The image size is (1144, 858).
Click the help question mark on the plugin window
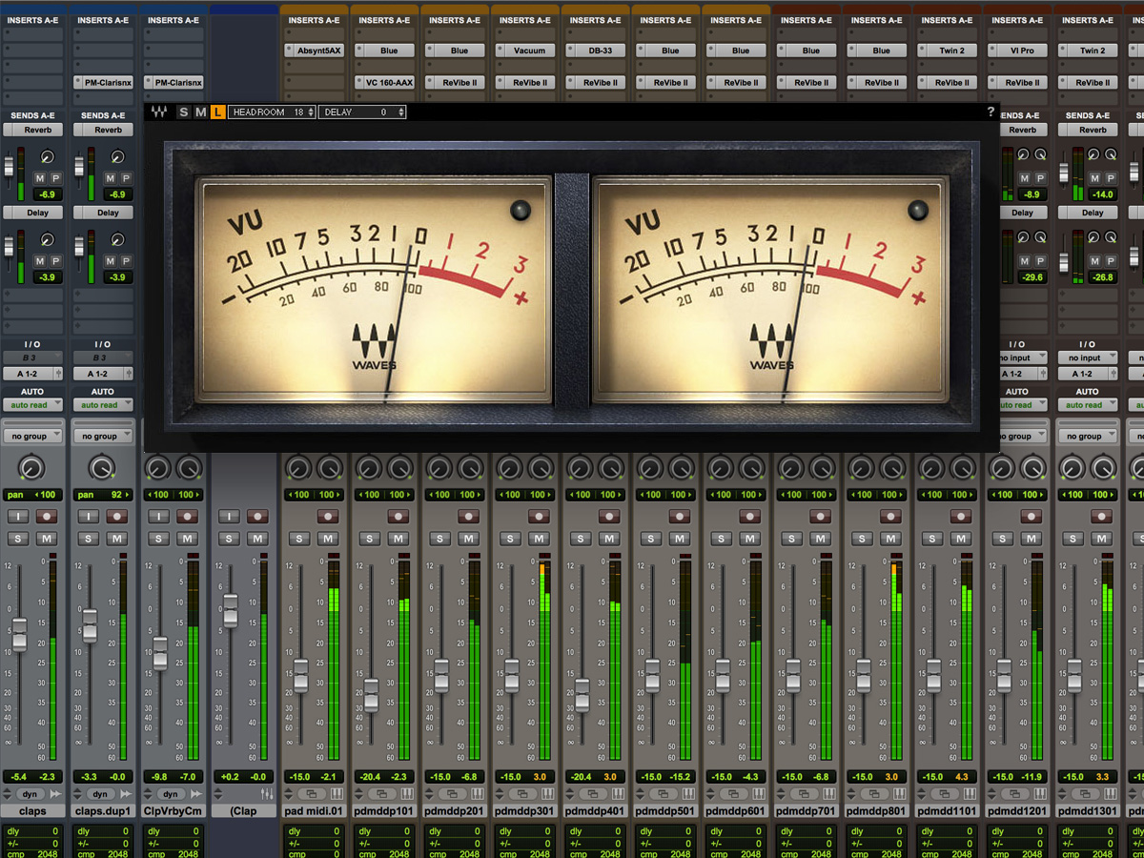pos(991,112)
